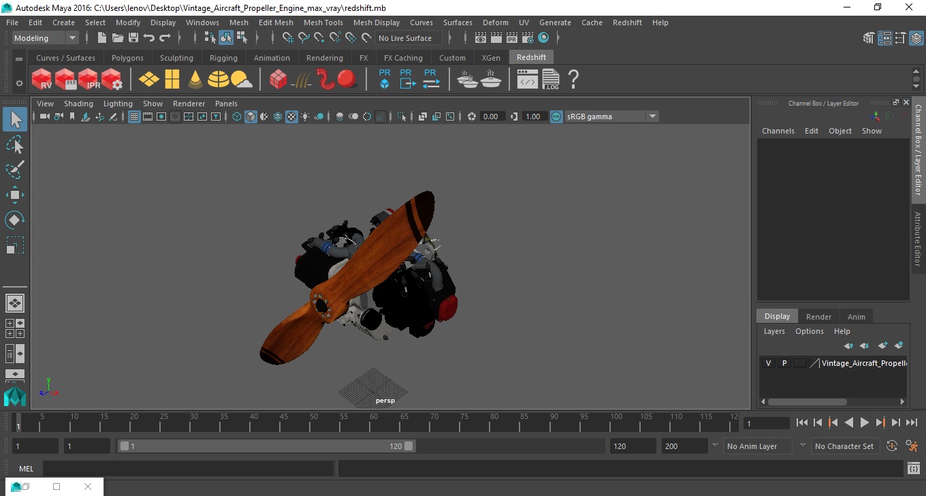Image resolution: width=926 pixels, height=496 pixels.
Task: Toggle textured display checker icon
Action: (x=291, y=117)
